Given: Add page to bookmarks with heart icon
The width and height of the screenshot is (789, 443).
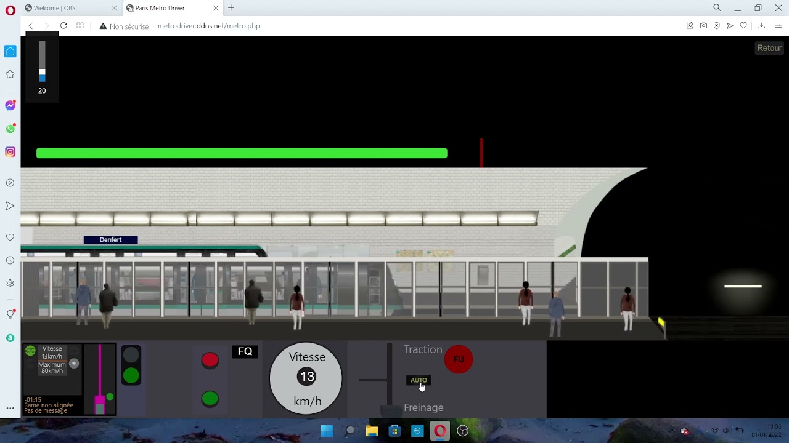Looking at the screenshot, I should 743,26.
